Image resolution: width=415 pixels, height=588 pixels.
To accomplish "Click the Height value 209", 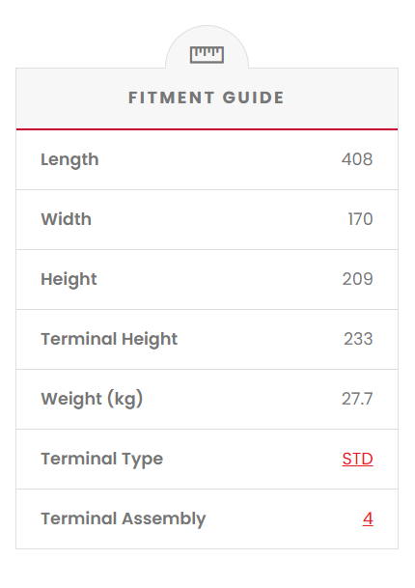I will 357,279.
